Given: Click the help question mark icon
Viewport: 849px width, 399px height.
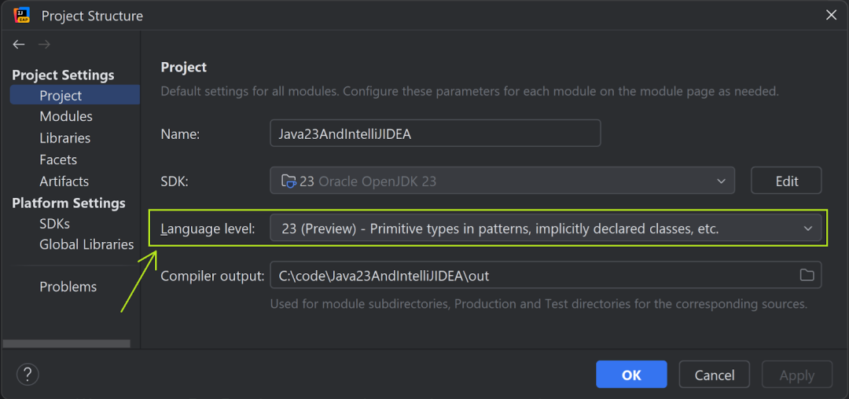Looking at the screenshot, I should coord(28,375).
